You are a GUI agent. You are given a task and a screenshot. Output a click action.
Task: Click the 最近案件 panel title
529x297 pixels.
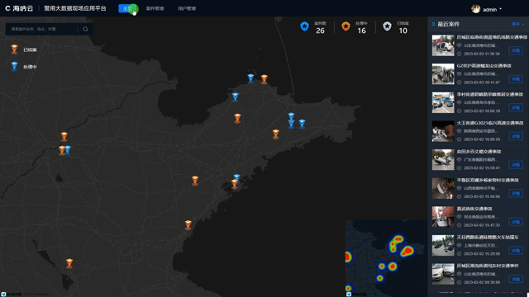pos(448,24)
